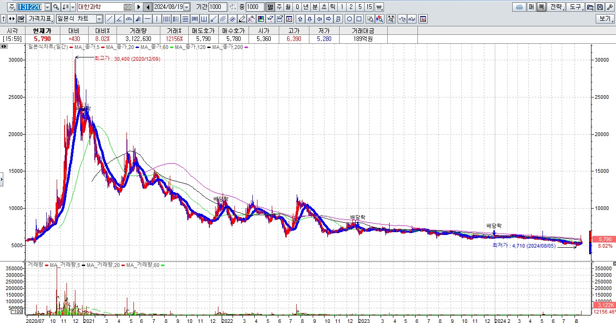The image size is (616, 323).
Task: Toggle the 복 button
Action: click(541, 7)
